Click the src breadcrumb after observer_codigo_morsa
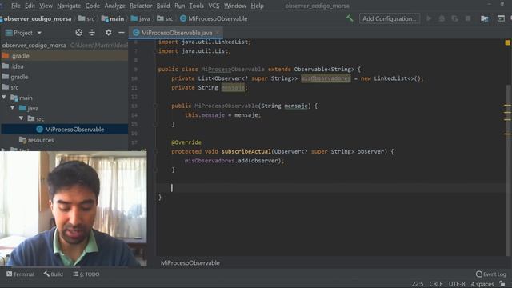This screenshot has width=512, height=288. click(x=86, y=18)
